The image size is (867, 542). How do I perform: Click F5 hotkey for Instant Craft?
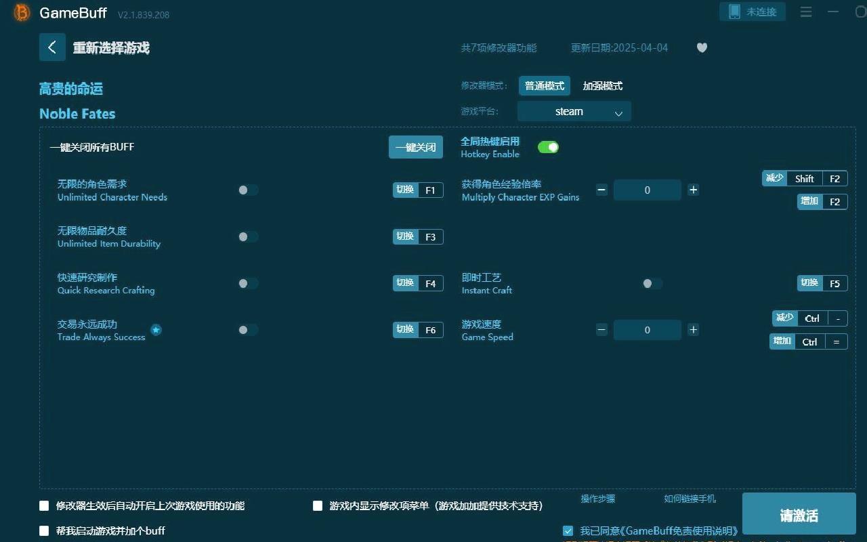tap(822, 283)
